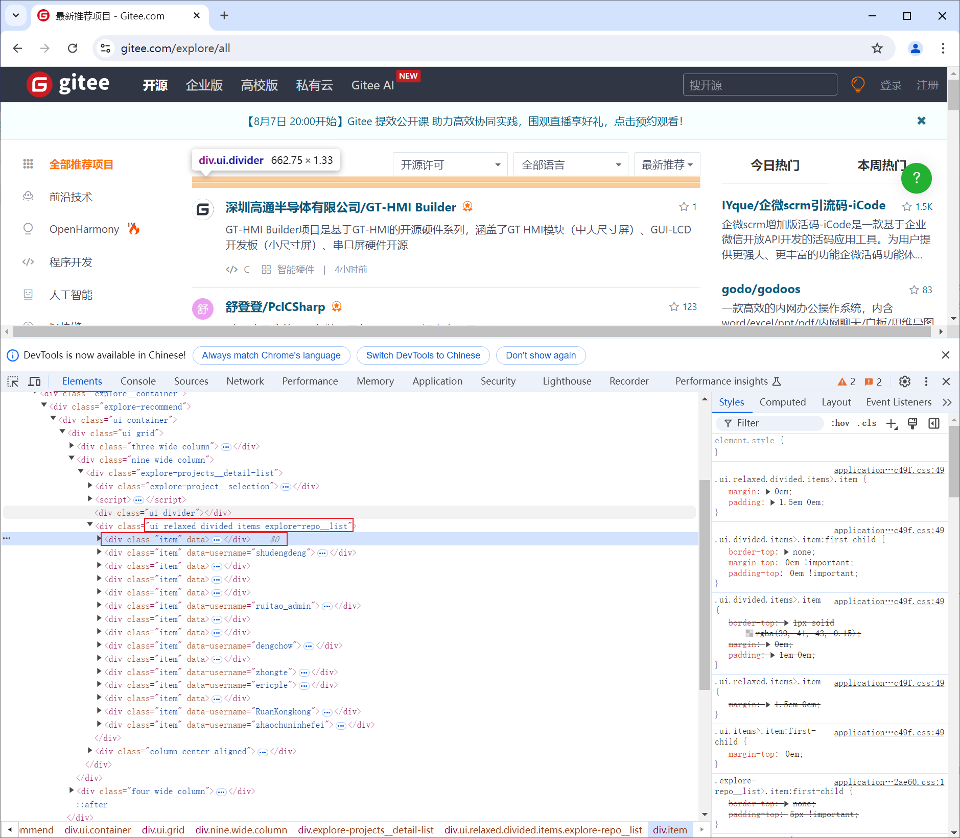
Task: Add a new style rule
Action: tap(892, 423)
